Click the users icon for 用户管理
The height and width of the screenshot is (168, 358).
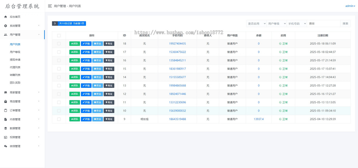5,35
